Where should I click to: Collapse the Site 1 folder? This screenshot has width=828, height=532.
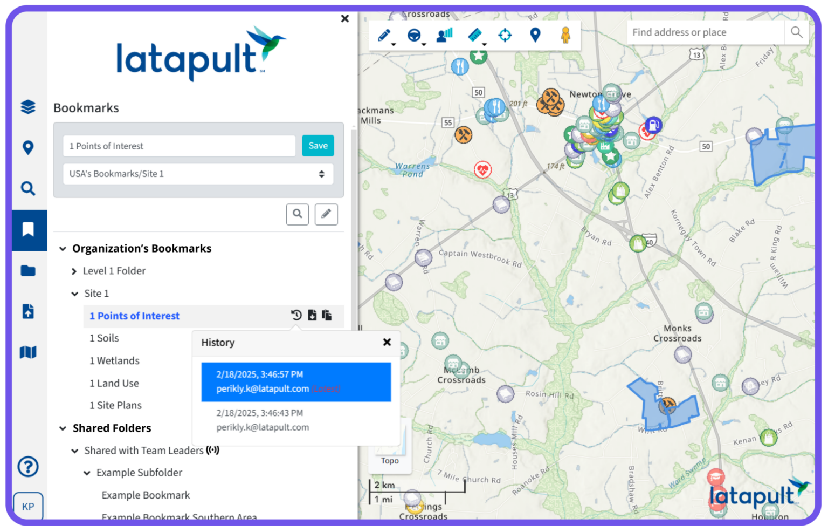[74, 294]
